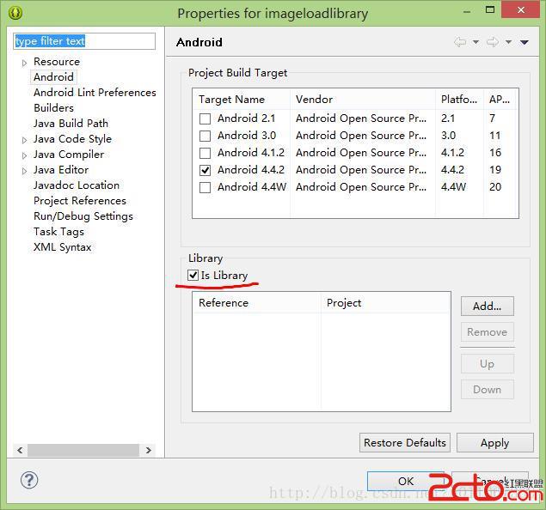
Task: Select XML Syntax in the tree
Action: tap(62, 246)
